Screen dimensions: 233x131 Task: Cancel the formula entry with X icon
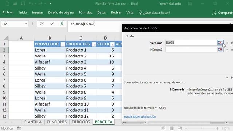click(x=42, y=24)
